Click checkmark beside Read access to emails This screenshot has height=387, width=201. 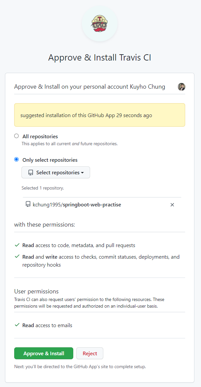[x=17, y=325]
